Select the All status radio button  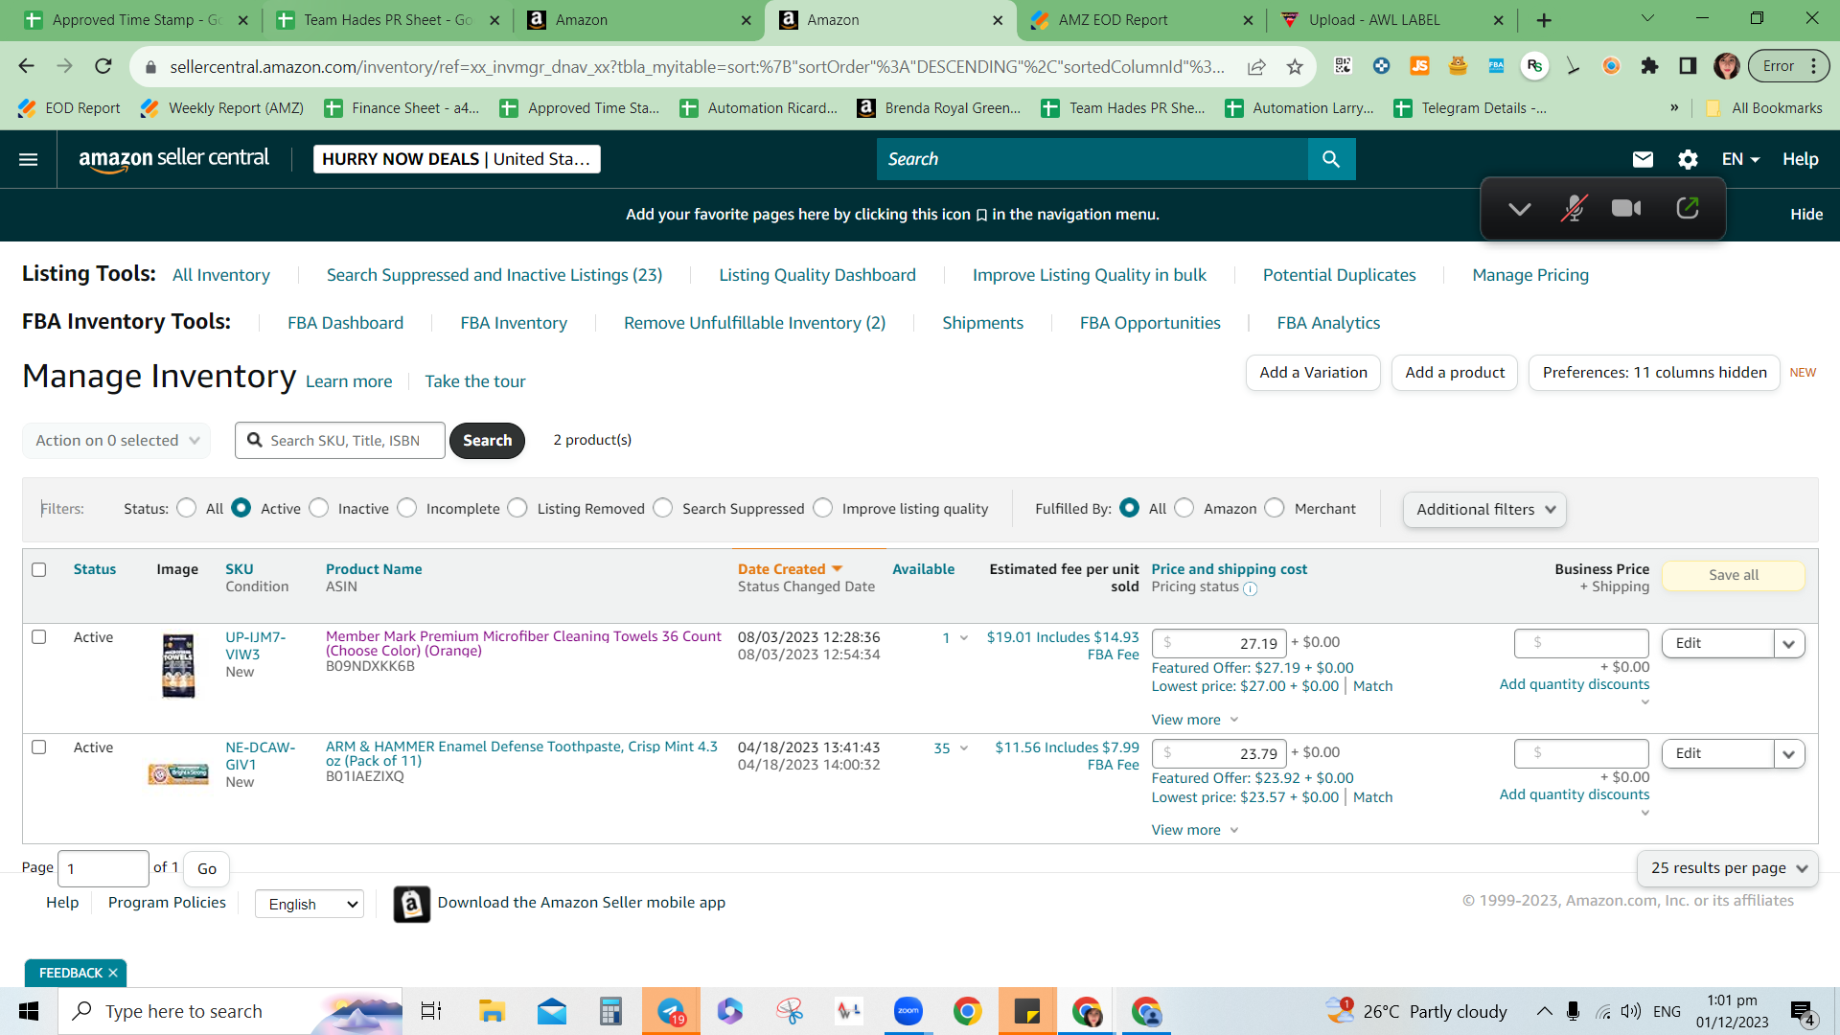click(x=187, y=508)
